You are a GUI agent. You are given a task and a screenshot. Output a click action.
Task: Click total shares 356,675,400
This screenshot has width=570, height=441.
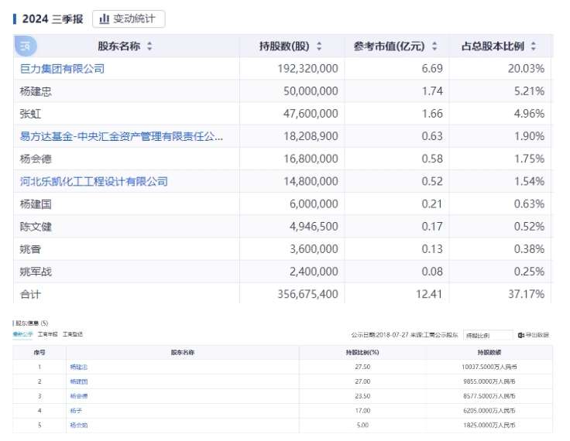pos(308,294)
